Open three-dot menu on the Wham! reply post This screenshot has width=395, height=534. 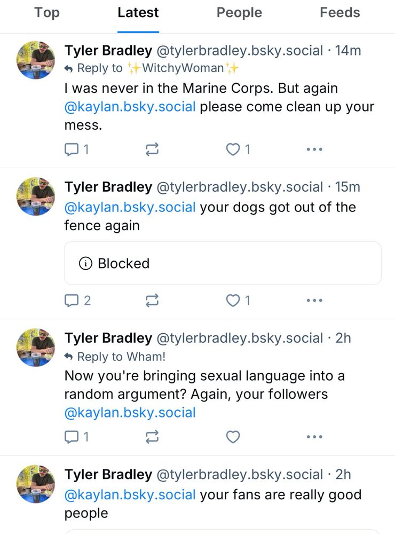314,437
